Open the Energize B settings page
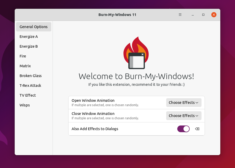The image size is (235, 168). 33,46
